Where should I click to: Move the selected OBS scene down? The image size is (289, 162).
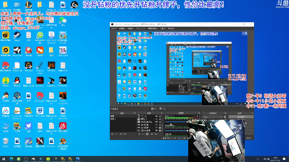pos(125,134)
